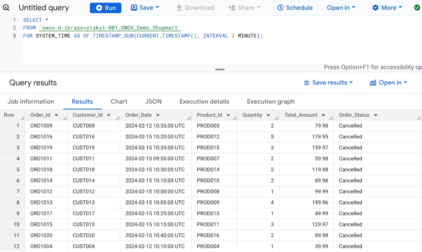Open the Share dropdown
422x252 pixels.
(x=244, y=8)
